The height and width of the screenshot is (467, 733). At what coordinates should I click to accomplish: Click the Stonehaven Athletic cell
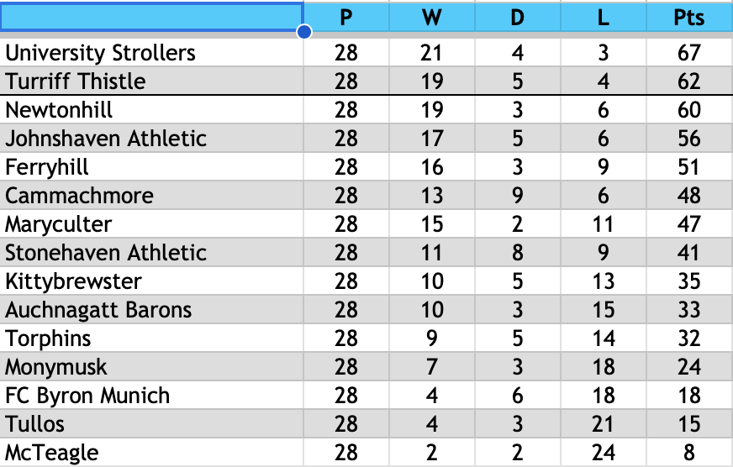(151, 253)
